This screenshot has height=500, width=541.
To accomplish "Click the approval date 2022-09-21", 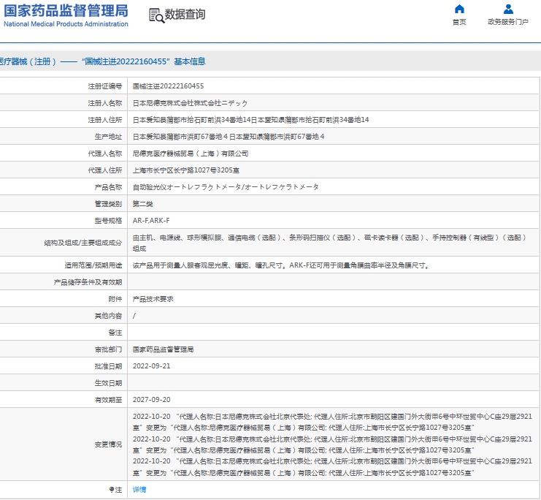I will 151,366.
